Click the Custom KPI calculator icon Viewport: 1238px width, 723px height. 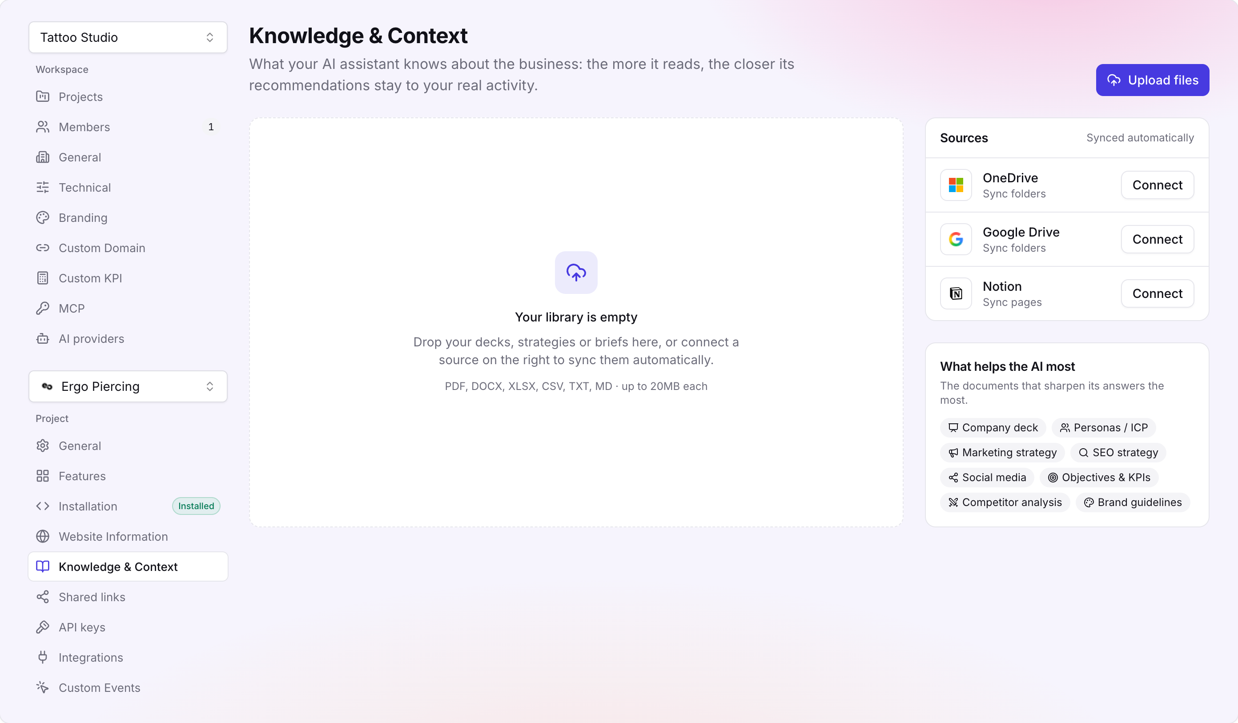[x=43, y=278]
